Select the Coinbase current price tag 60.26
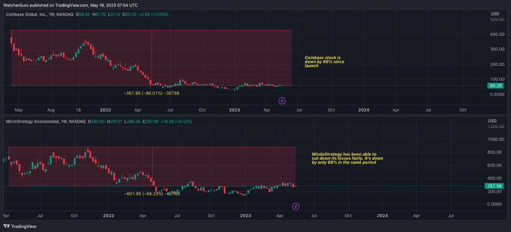The image size is (511, 232). (496, 86)
